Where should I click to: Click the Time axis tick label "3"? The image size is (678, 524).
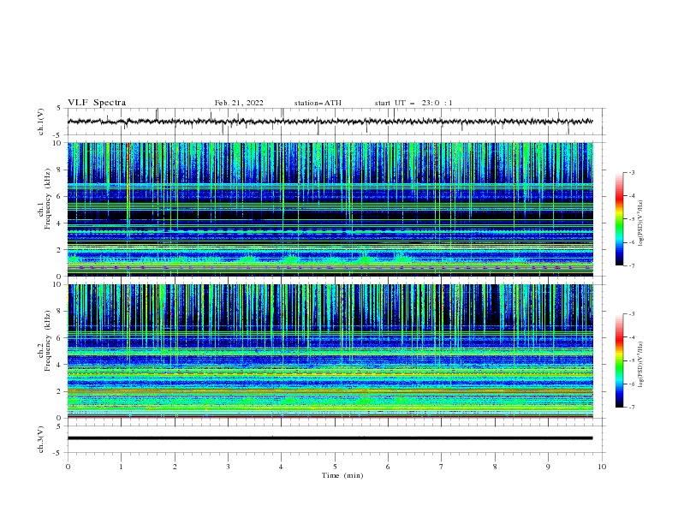click(x=228, y=467)
